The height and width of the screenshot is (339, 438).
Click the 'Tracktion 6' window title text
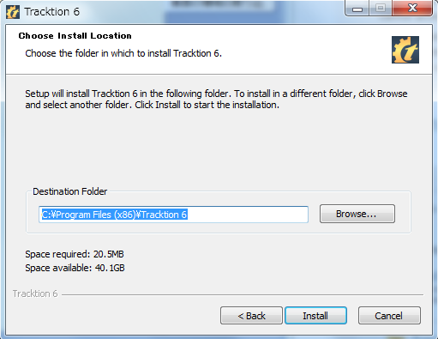point(52,12)
